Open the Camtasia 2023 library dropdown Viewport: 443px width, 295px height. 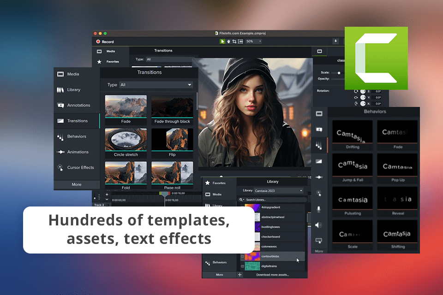[x=278, y=191]
